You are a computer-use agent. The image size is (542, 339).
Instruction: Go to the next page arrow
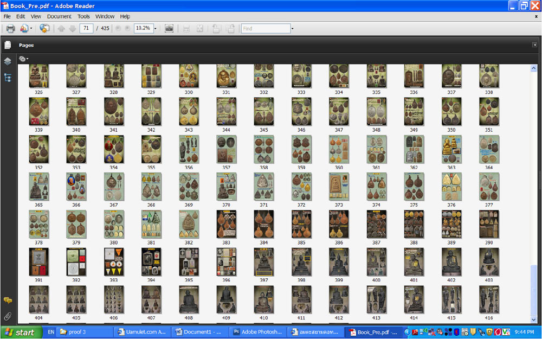click(72, 28)
